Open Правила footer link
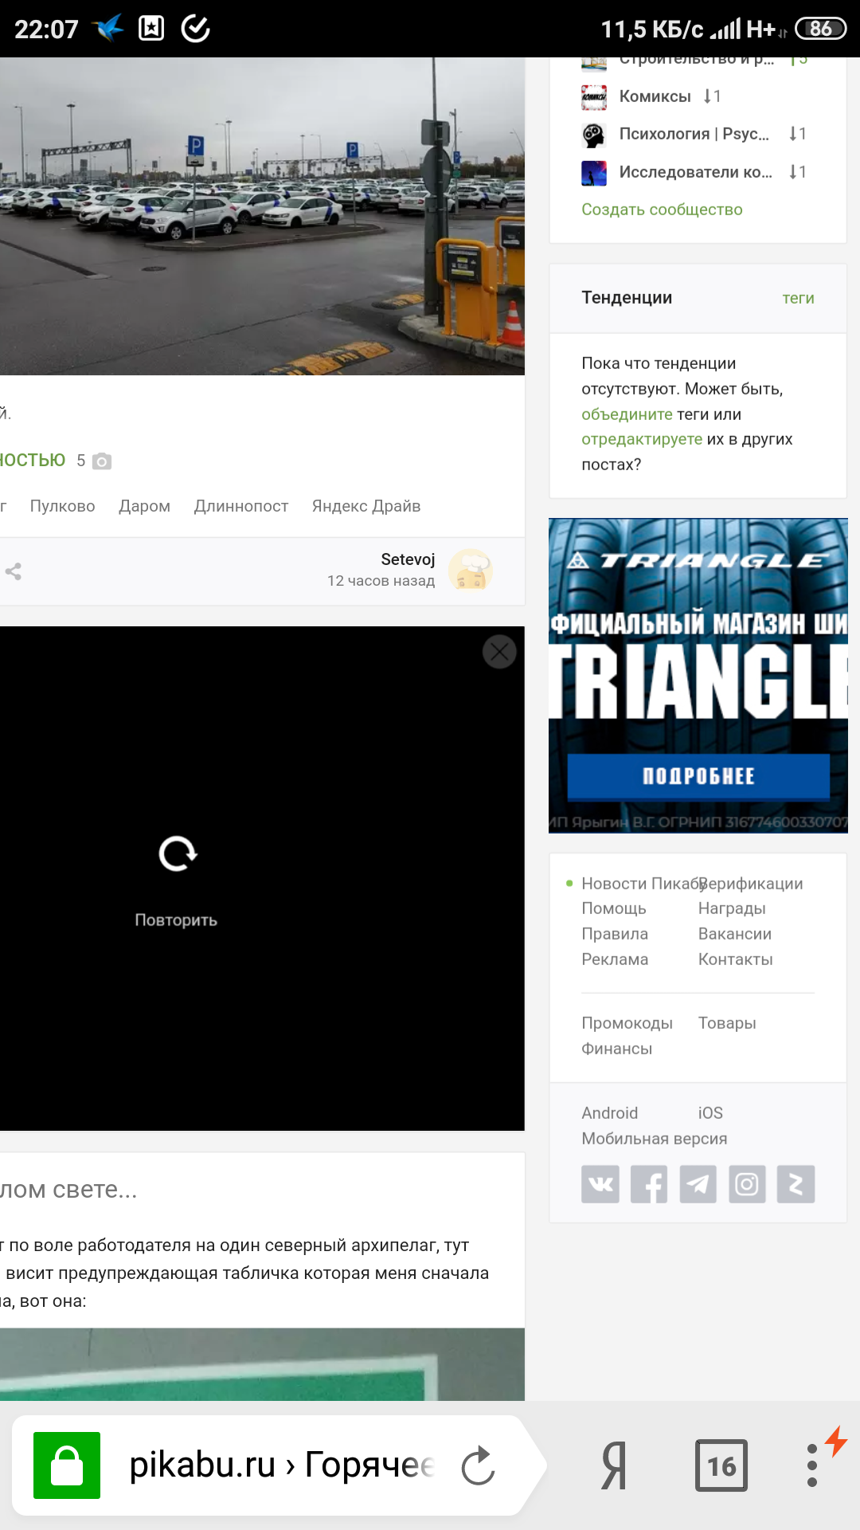This screenshot has width=860, height=1530. (615, 934)
